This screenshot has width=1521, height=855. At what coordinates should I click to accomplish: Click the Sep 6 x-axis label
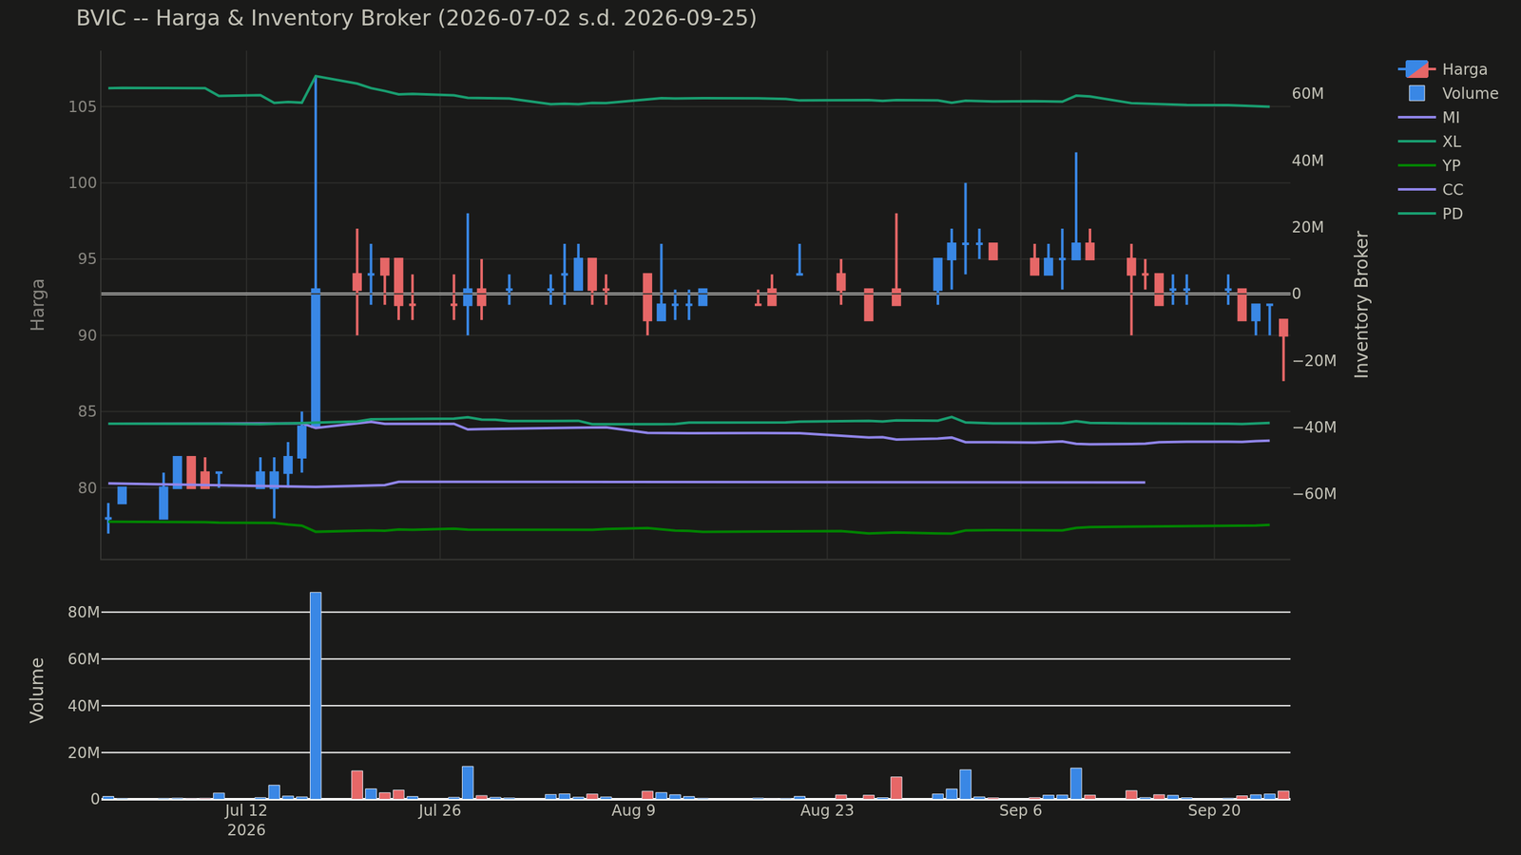1021,810
